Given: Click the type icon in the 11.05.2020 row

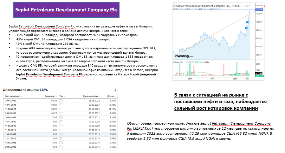Looking at the screenshot, I should click(61, 126).
